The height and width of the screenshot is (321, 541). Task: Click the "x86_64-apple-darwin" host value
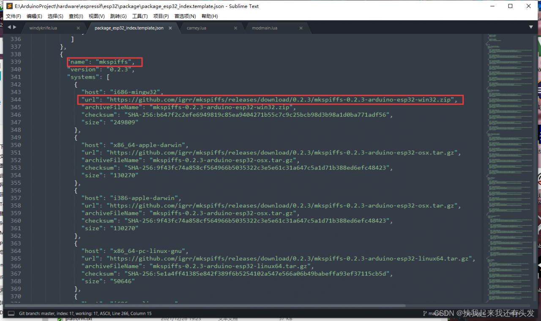pyautogui.click(x=147, y=145)
